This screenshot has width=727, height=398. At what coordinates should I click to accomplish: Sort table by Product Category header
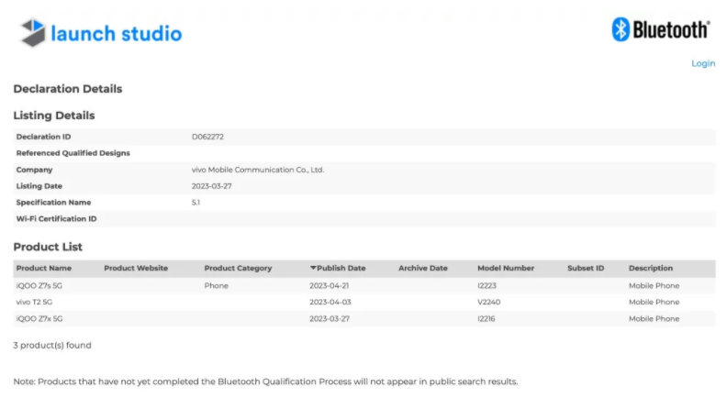tap(238, 269)
